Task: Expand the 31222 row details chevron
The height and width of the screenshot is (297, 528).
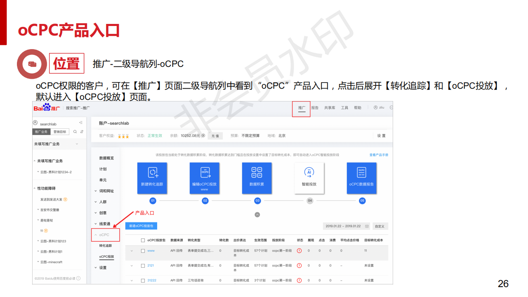Action: point(132,280)
